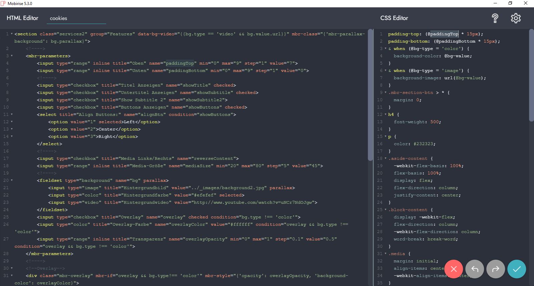Viewport: 534px width, 286px height.
Task: Fold the .aside-content CSS rule
Action: (385, 158)
